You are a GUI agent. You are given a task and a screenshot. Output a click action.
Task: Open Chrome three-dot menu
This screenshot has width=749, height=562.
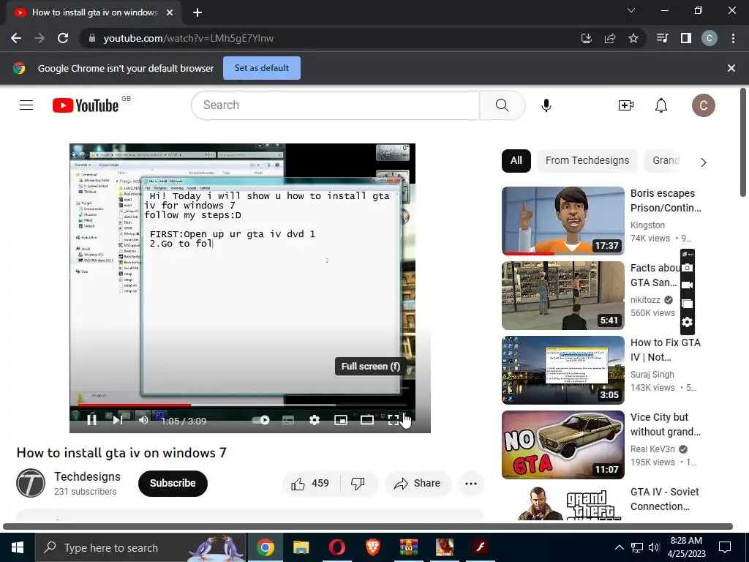click(x=733, y=38)
